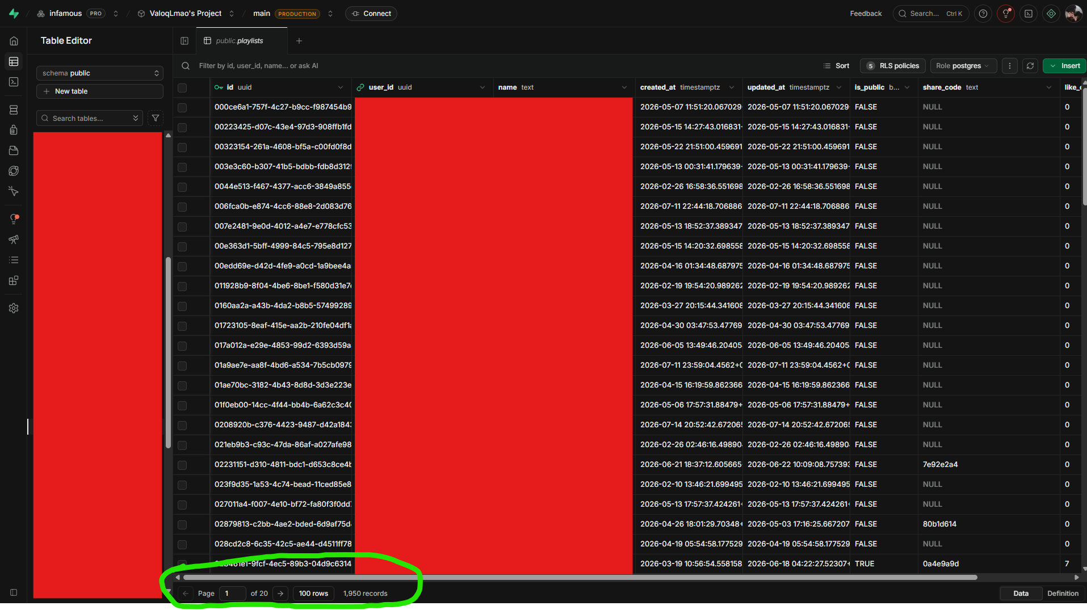Click the refresh table icon
The height and width of the screenshot is (610, 1087).
(x=1030, y=66)
